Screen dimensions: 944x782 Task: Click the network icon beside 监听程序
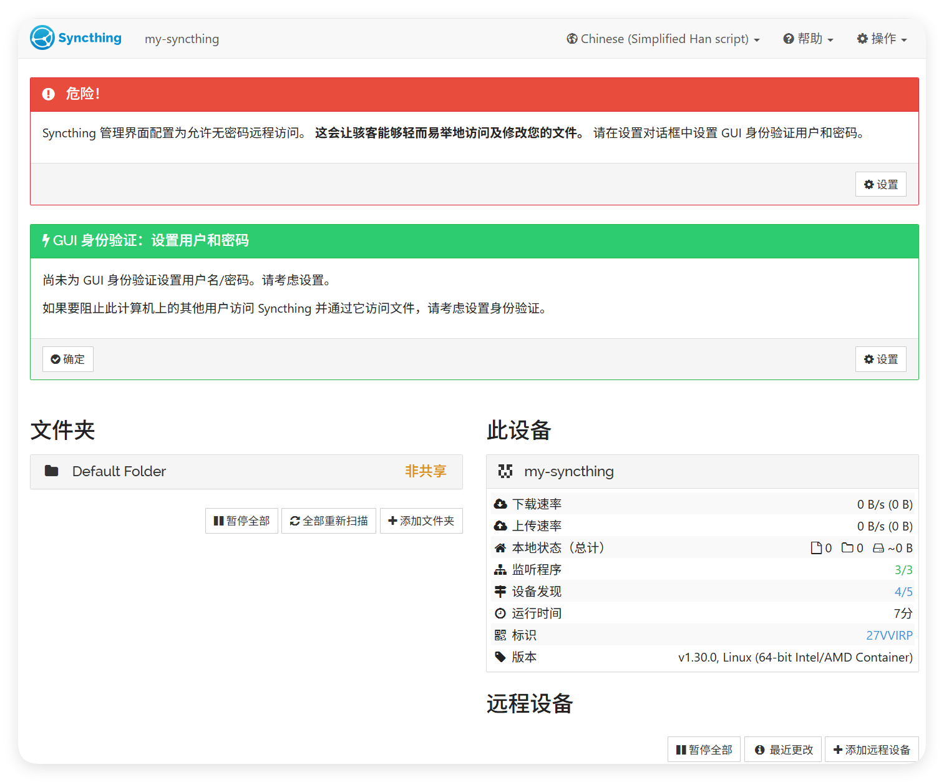click(x=500, y=569)
